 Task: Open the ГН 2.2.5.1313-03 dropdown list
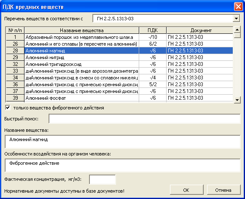[x=236, y=19]
